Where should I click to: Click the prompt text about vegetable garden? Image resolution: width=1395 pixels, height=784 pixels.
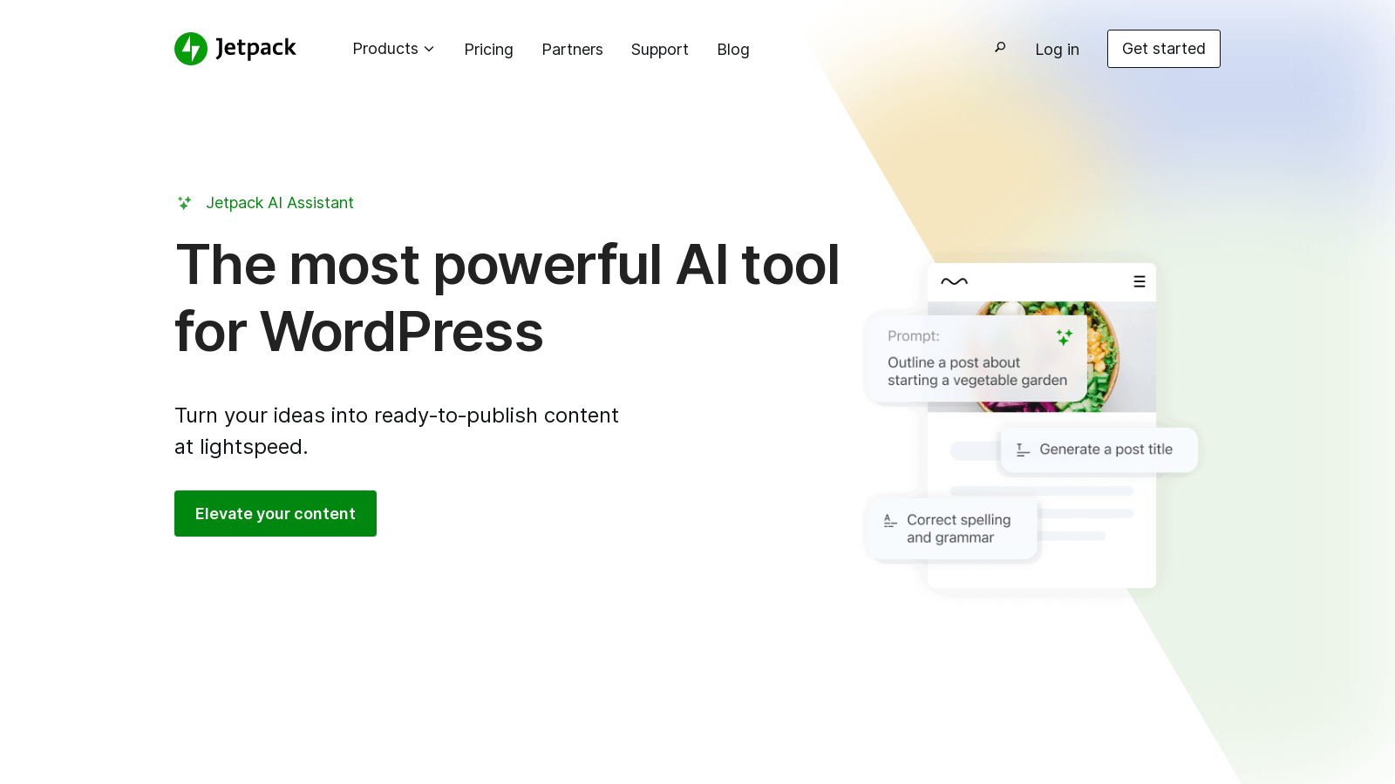(977, 371)
